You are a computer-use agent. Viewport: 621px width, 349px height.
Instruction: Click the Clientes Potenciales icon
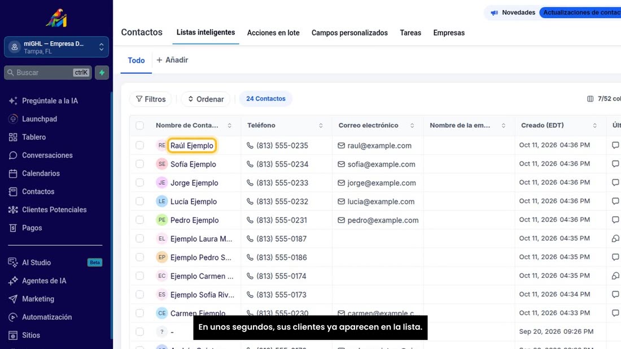(x=13, y=210)
